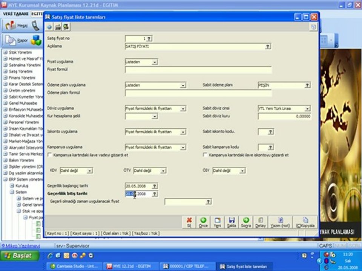Open the Sabit döviz cinsi dropdown
This screenshot has height=271, width=362.
(307, 108)
